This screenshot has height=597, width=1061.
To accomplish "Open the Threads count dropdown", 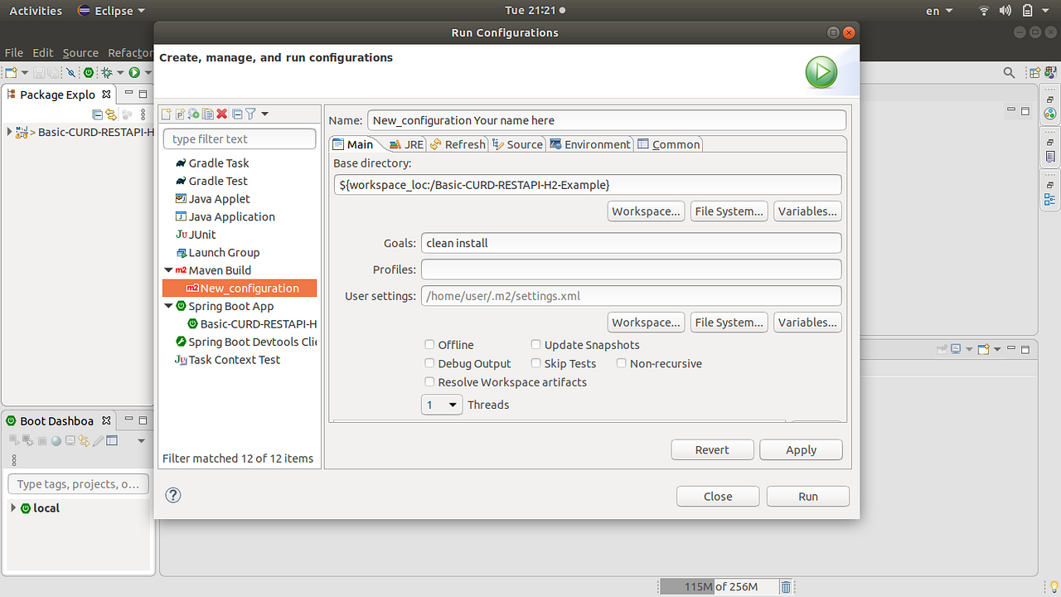I will 442,405.
